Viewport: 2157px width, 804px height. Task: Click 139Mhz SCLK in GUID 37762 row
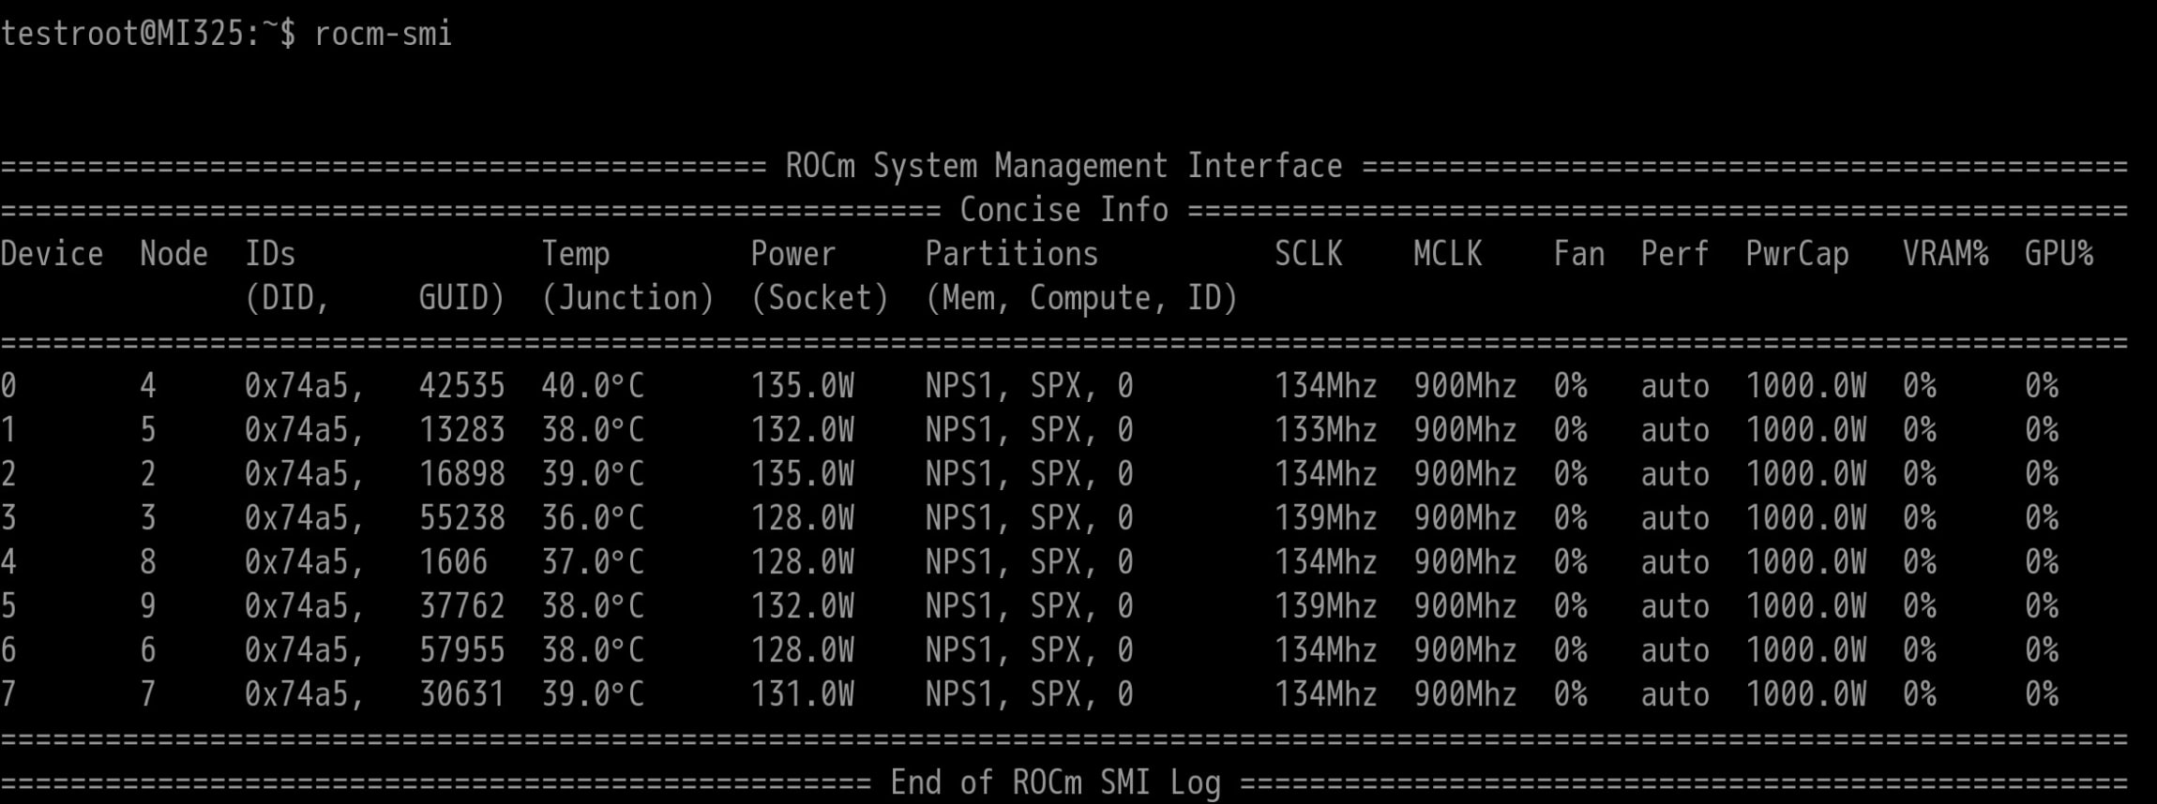click(1325, 606)
